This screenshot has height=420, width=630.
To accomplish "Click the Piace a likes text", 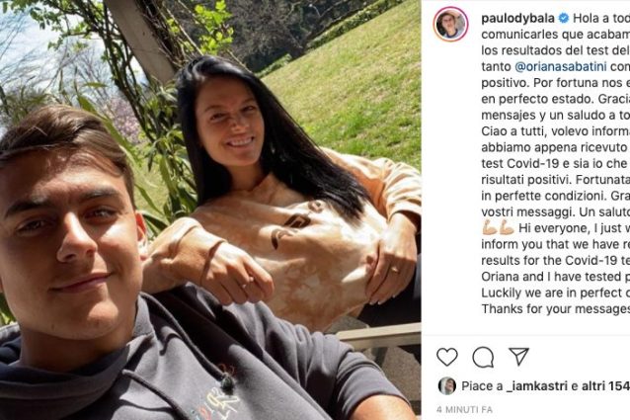I will pos(482,386).
